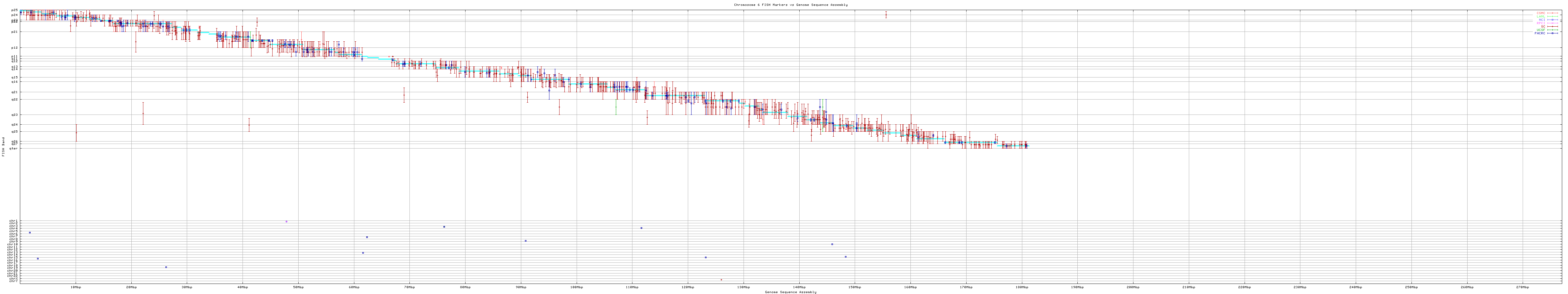Click the "FISH Band" y-axis label
This screenshot has width=1568, height=294.
3,146
